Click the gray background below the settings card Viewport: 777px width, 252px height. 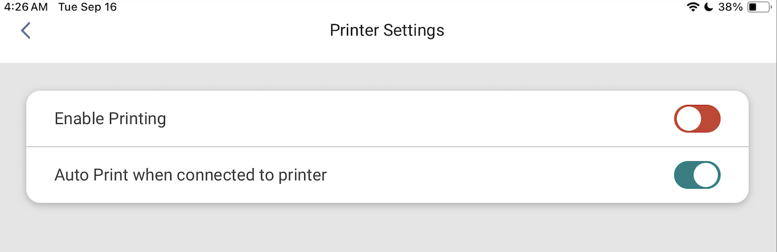tap(387, 229)
